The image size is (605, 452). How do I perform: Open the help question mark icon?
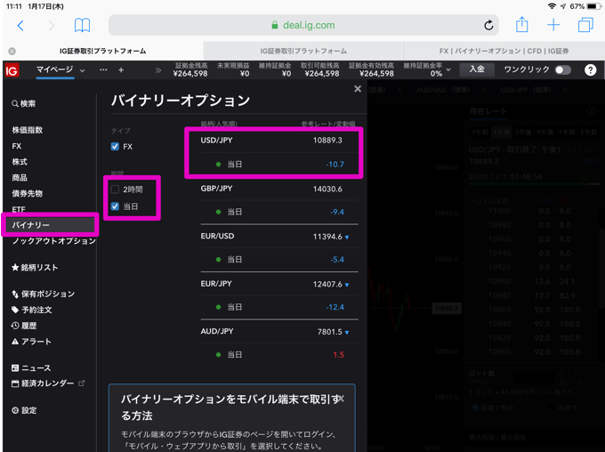(x=591, y=70)
